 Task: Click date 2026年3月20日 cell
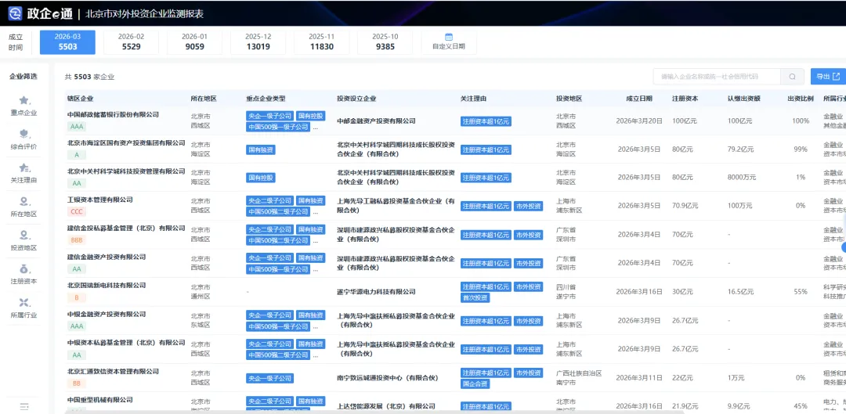tap(639, 121)
